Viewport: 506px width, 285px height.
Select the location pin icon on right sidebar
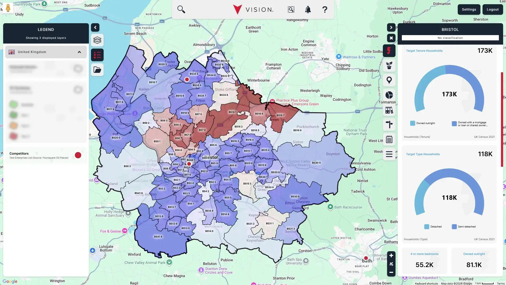click(x=389, y=80)
